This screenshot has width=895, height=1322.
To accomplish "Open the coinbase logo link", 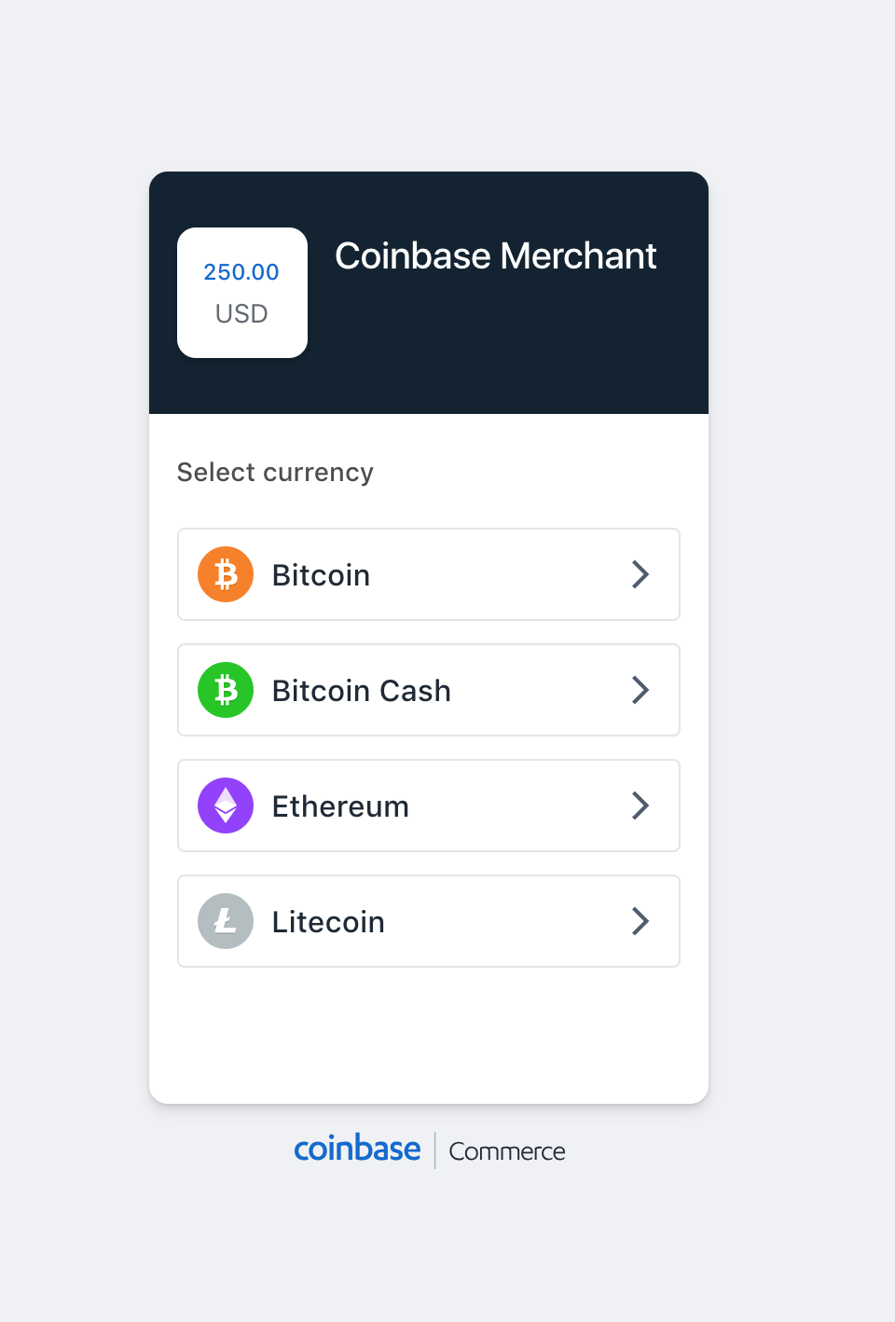I will tap(357, 1149).
